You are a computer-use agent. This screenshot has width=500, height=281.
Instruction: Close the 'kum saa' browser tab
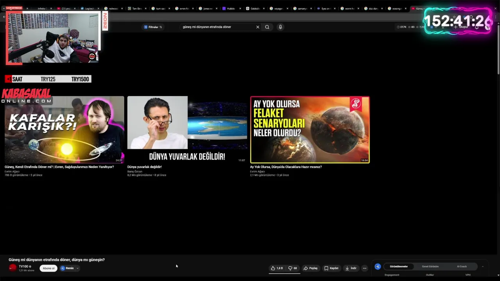(x=169, y=8)
